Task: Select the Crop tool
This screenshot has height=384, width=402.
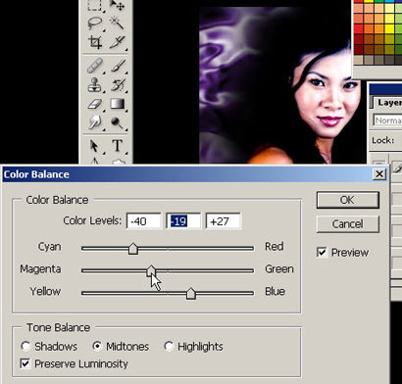Action: pyautogui.click(x=95, y=42)
